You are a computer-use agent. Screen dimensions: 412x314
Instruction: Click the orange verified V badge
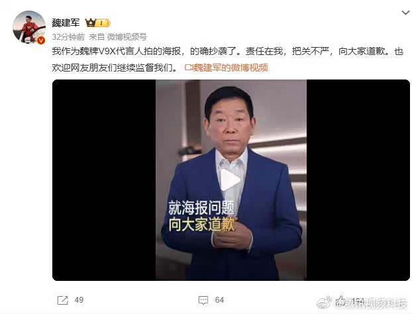pos(41,40)
